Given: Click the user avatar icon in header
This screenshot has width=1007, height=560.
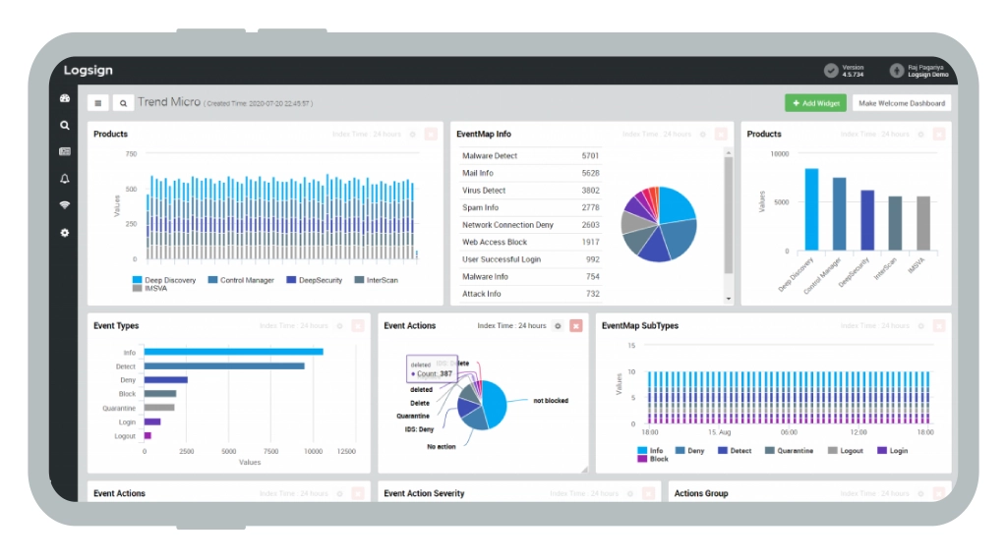Looking at the screenshot, I should tap(897, 71).
